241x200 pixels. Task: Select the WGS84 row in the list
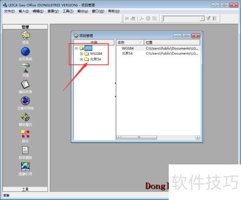pos(158,48)
